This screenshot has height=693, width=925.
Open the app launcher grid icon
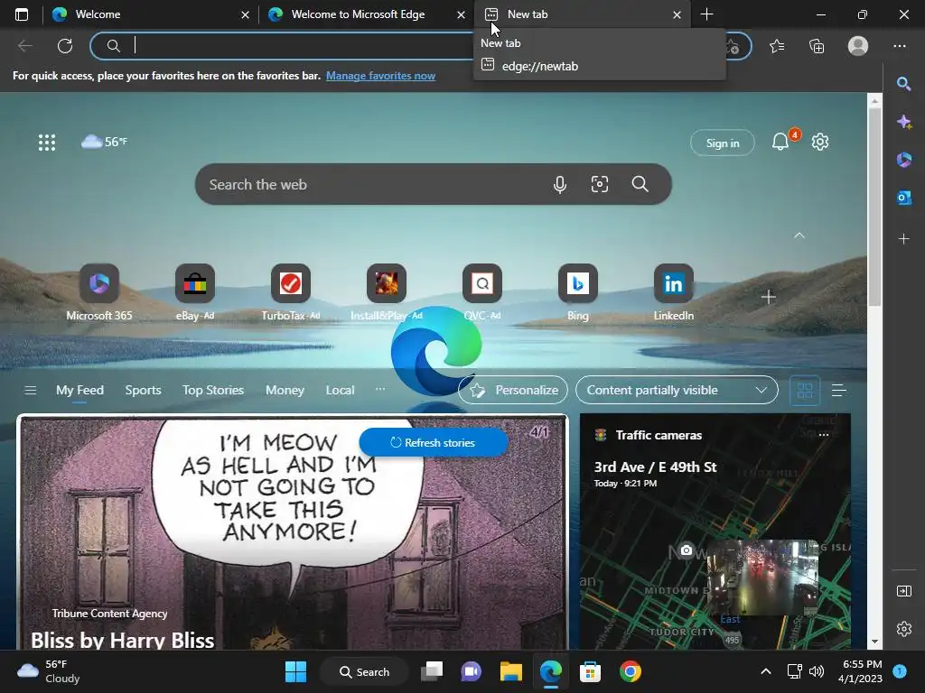47,142
